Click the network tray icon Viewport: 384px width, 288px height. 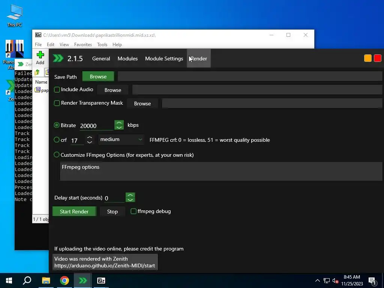coord(327,280)
